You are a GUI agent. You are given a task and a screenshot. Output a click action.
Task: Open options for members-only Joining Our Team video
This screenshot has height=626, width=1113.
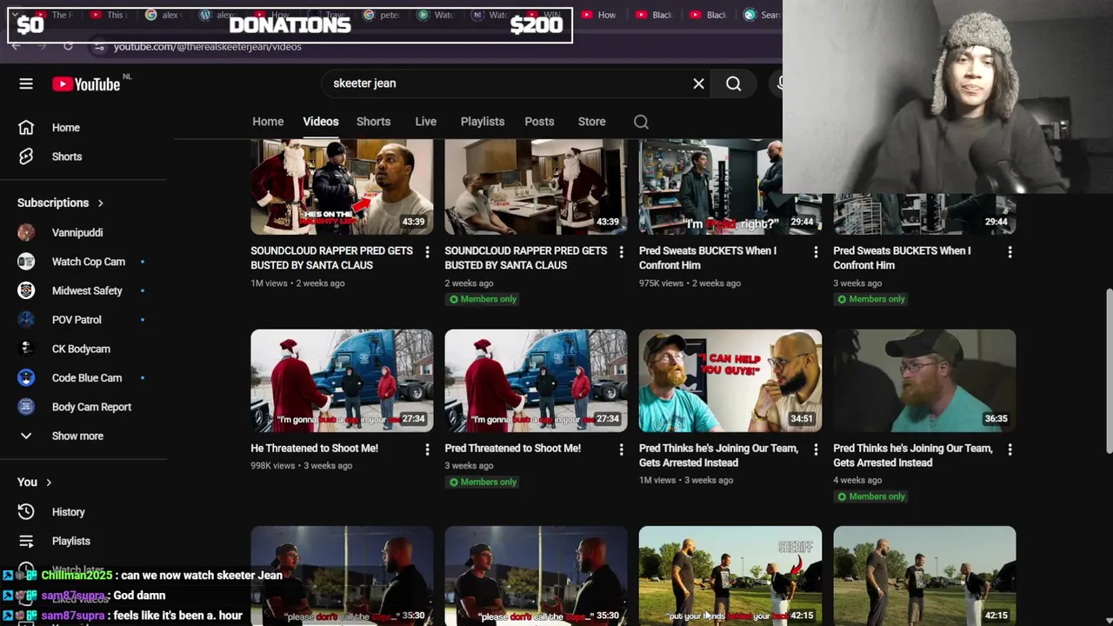point(1010,450)
